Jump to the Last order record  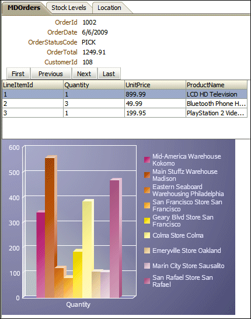coord(109,74)
